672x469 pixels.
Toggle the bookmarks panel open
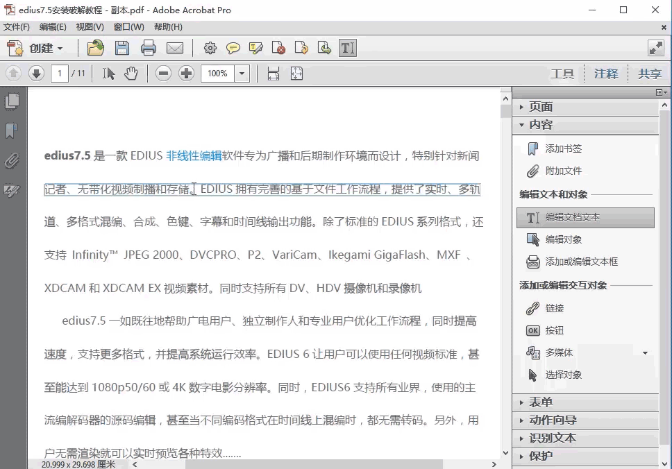(11, 130)
